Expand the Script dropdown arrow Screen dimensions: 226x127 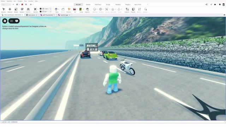tap(83, 9)
